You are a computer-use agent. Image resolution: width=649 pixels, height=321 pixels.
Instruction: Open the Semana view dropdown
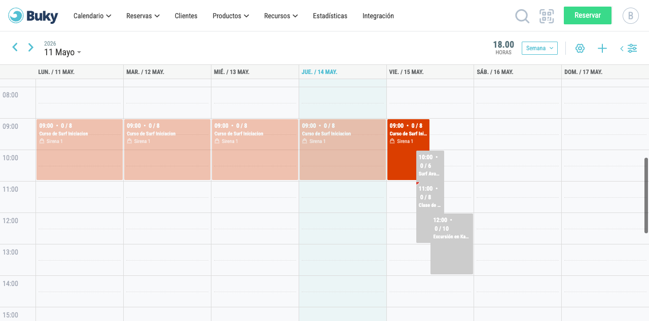tap(539, 48)
